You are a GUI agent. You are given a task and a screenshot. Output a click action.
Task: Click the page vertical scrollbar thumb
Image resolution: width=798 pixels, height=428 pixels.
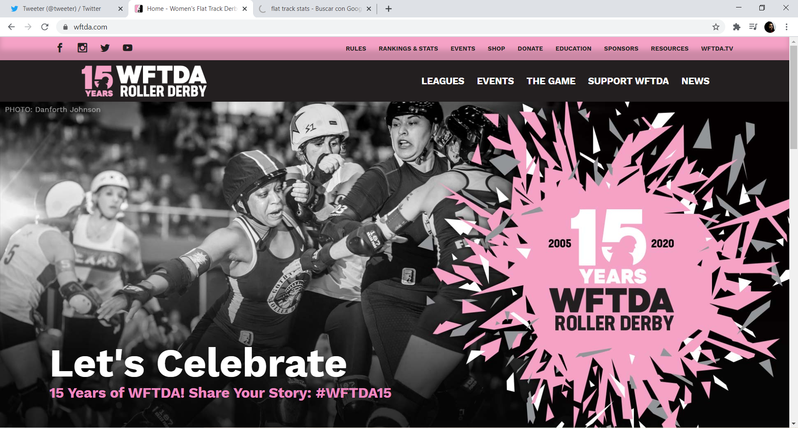[793, 98]
